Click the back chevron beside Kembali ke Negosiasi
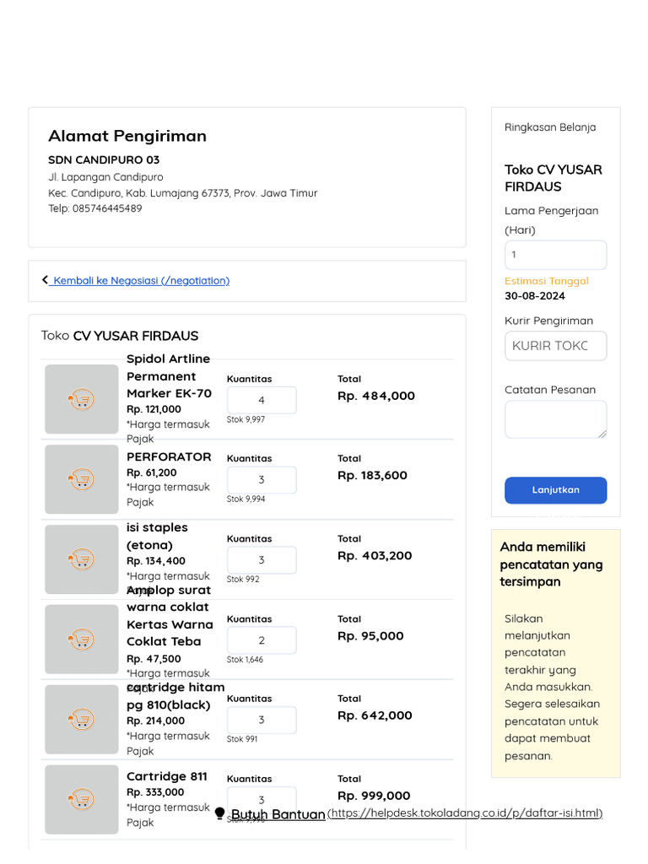This screenshot has height=864, width=648. [45, 280]
